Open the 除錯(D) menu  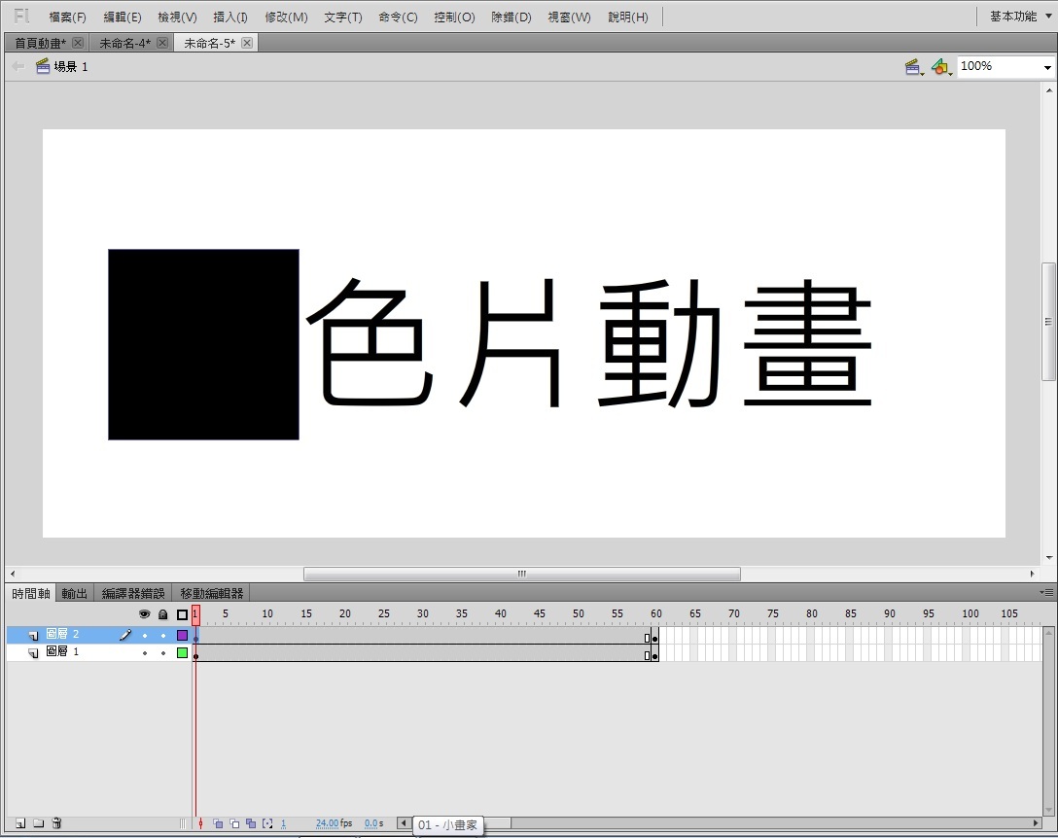pyautogui.click(x=511, y=17)
